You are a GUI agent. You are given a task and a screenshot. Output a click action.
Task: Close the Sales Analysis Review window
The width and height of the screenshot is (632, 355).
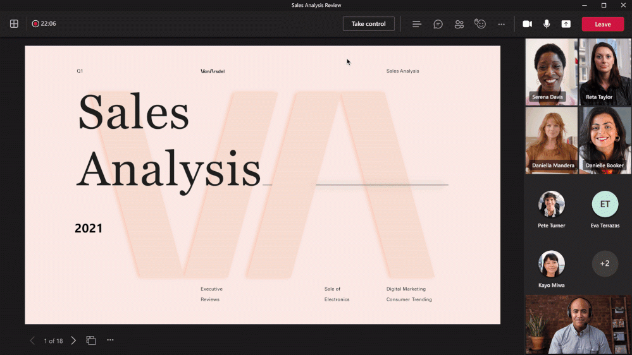[623, 5]
